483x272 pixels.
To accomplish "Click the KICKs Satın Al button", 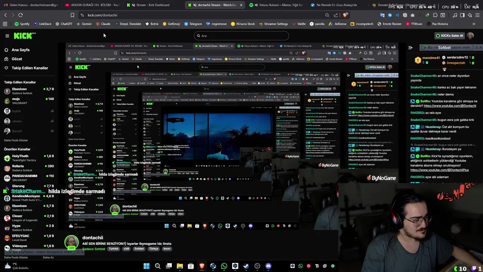I will [449, 36].
